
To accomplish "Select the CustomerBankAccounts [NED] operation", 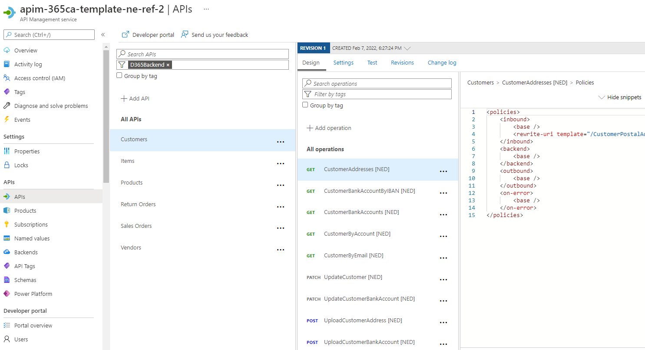I will tap(377, 212).
